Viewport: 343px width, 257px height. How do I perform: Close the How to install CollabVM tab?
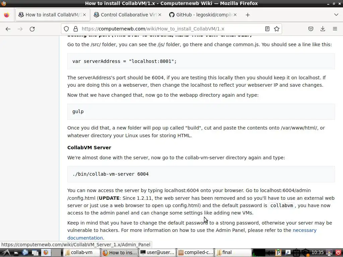coord(84,15)
